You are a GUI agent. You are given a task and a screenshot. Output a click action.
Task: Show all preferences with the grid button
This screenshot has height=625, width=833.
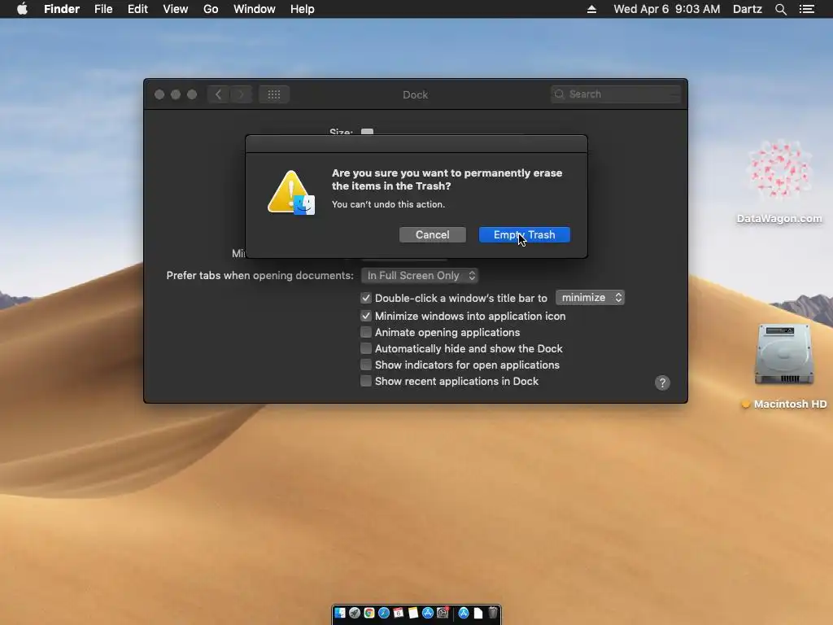(x=274, y=94)
